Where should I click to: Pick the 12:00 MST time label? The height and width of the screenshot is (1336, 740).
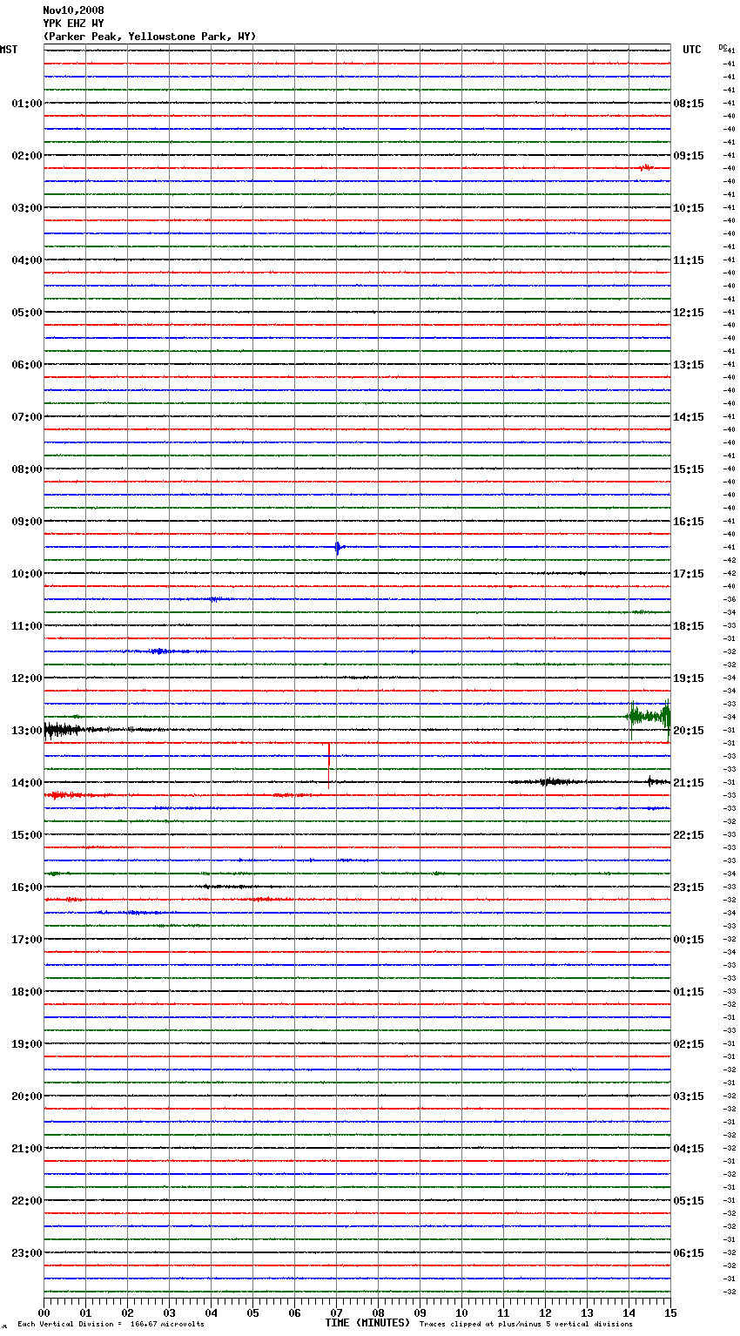pos(27,678)
